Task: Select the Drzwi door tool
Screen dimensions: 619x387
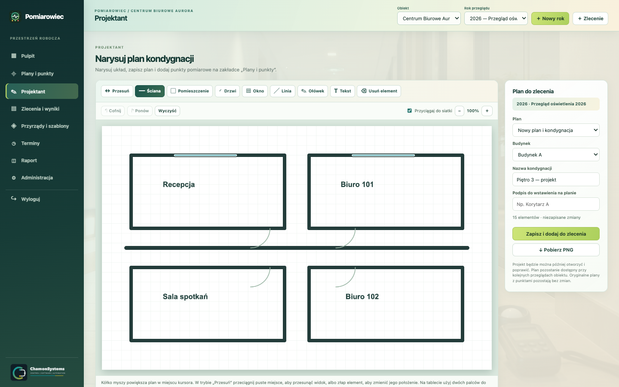Action: (x=227, y=91)
